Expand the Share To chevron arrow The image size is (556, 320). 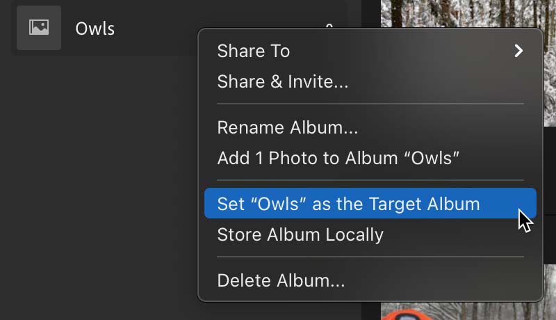point(518,51)
